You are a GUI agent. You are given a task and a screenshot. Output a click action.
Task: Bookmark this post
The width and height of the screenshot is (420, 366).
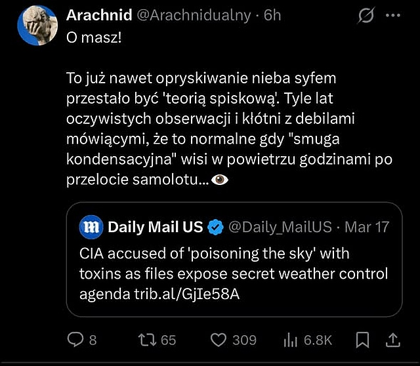[362, 340]
